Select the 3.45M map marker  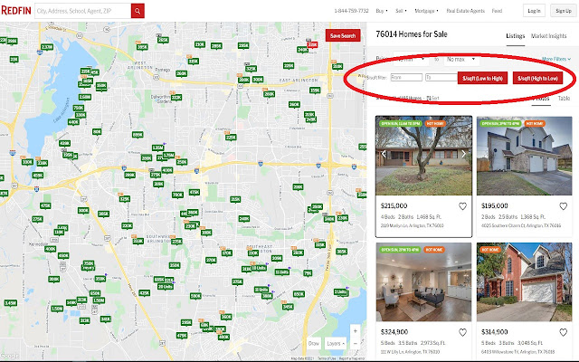point(10,303)
